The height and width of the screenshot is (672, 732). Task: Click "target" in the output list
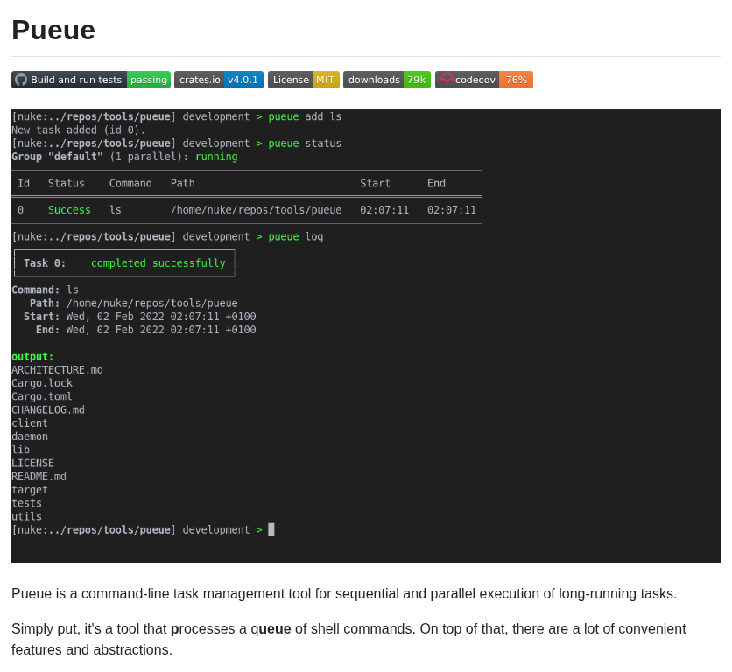[x=30, y=490]
